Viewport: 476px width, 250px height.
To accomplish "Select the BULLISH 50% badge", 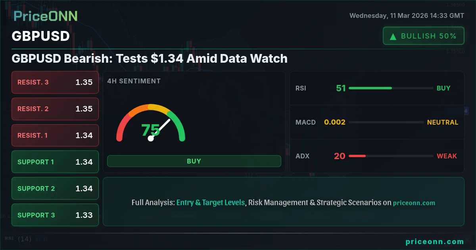I will [x=424, y=36].
